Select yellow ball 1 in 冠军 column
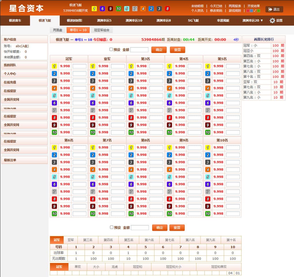This screenshot has width=294, height=277. tap(54, 66)
